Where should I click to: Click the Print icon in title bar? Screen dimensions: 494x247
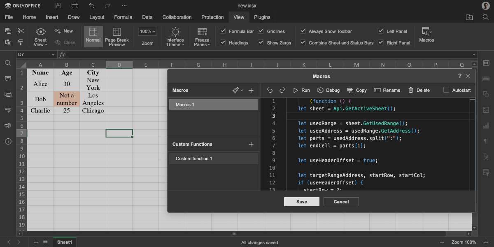[75, 6]
